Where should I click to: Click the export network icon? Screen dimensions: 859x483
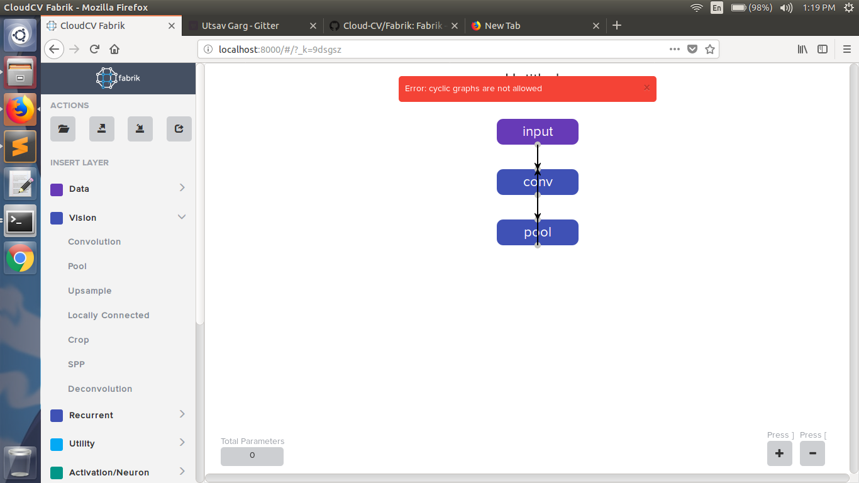pos(101,128)
